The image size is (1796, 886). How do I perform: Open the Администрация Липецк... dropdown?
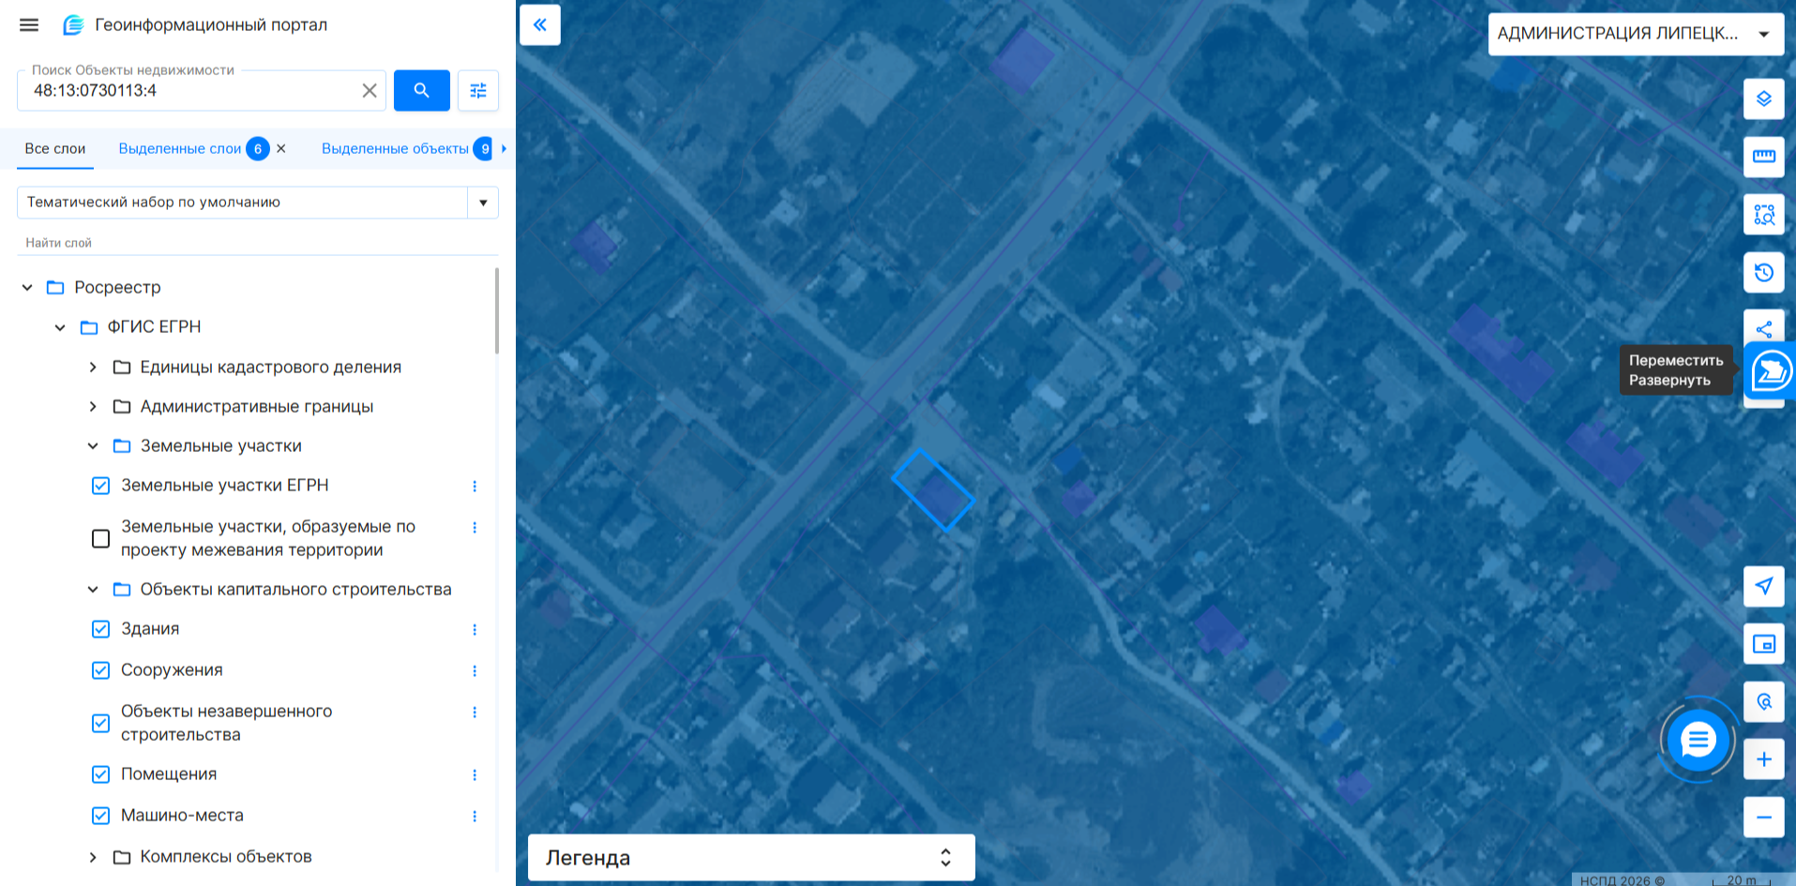coord(1636,34)
